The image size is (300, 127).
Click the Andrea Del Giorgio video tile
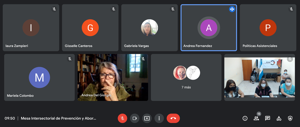112,77
